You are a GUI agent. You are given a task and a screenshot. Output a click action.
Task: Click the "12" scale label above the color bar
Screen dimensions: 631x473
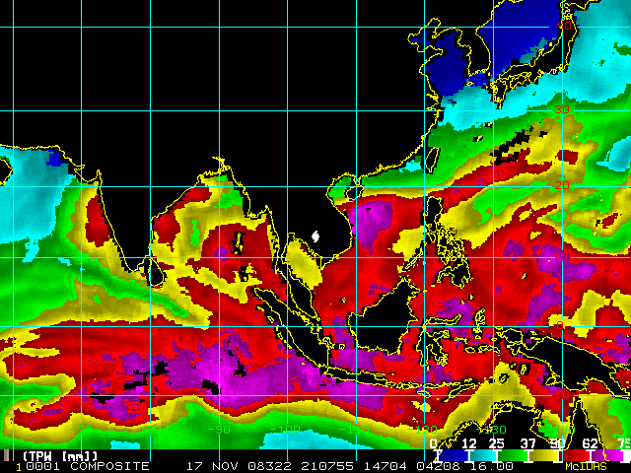[469, 443]
